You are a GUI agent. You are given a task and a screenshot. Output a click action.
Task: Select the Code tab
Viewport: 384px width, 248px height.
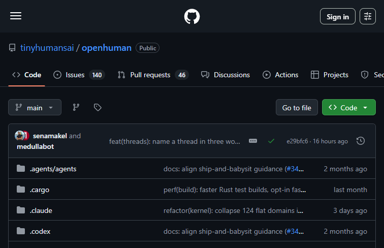point(27,75)
